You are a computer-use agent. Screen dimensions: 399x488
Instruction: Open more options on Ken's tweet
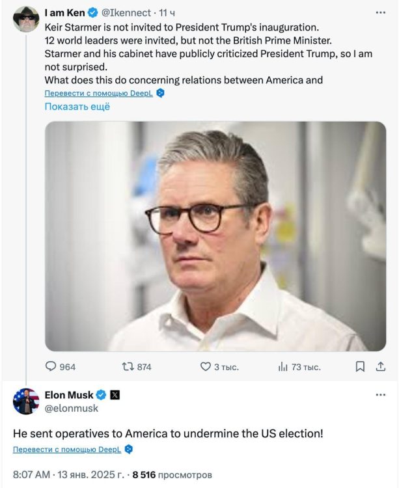(x=380, y=12)
